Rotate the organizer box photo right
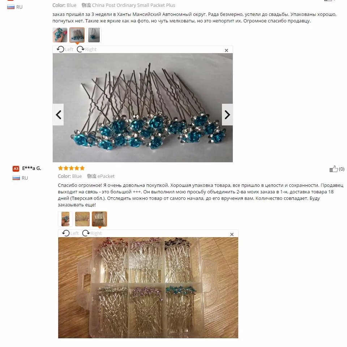Image resolution: width=347 pixels, height=347 pixels. click(92, 233)
